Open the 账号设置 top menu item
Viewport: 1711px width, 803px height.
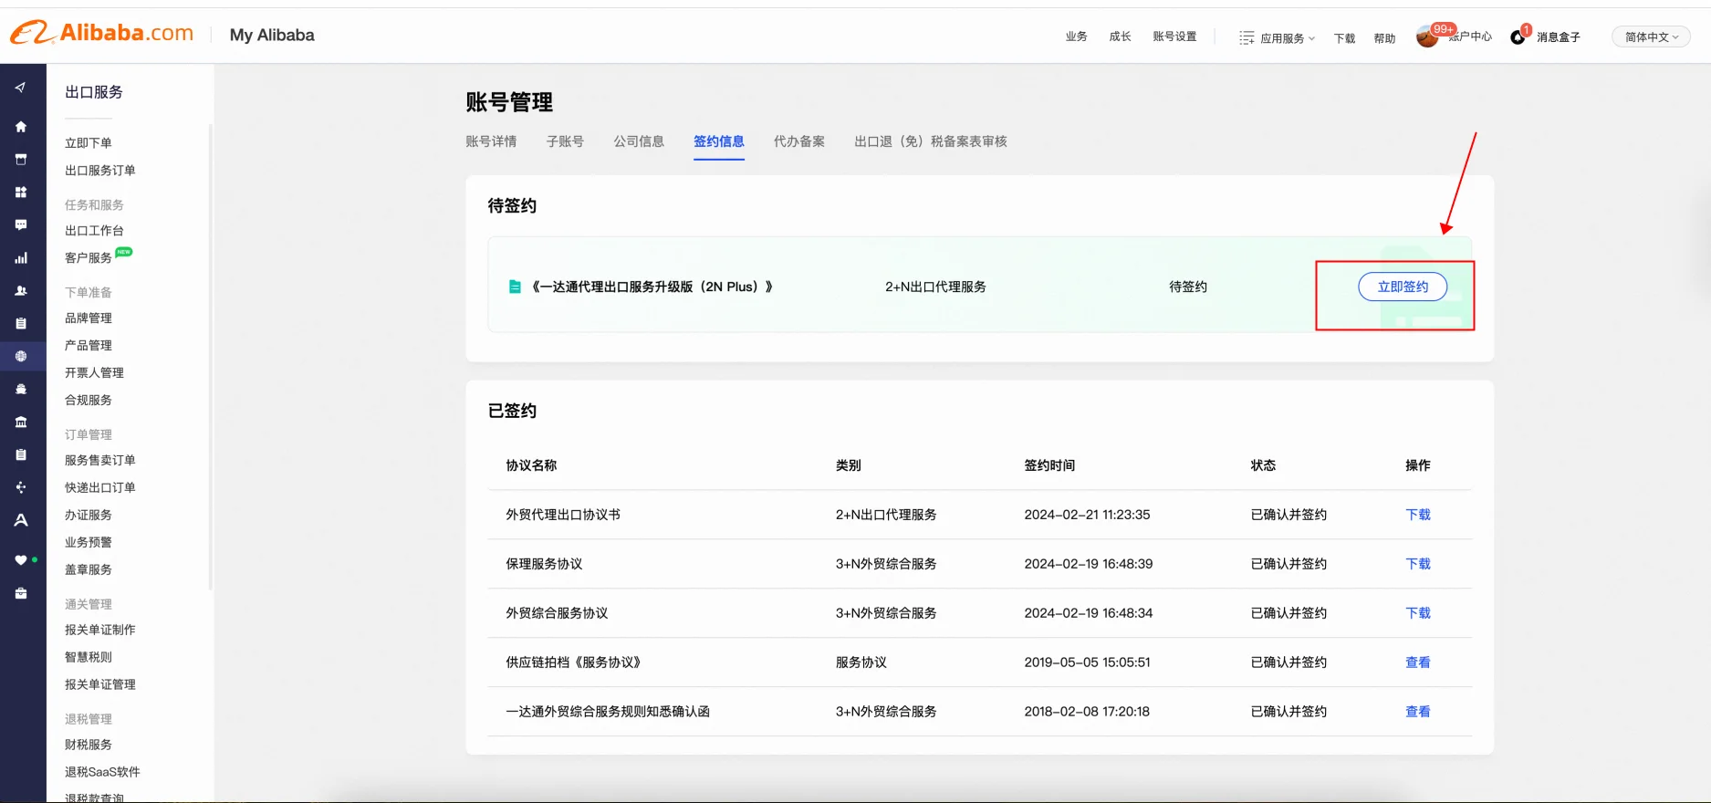tap(1174, 36)
